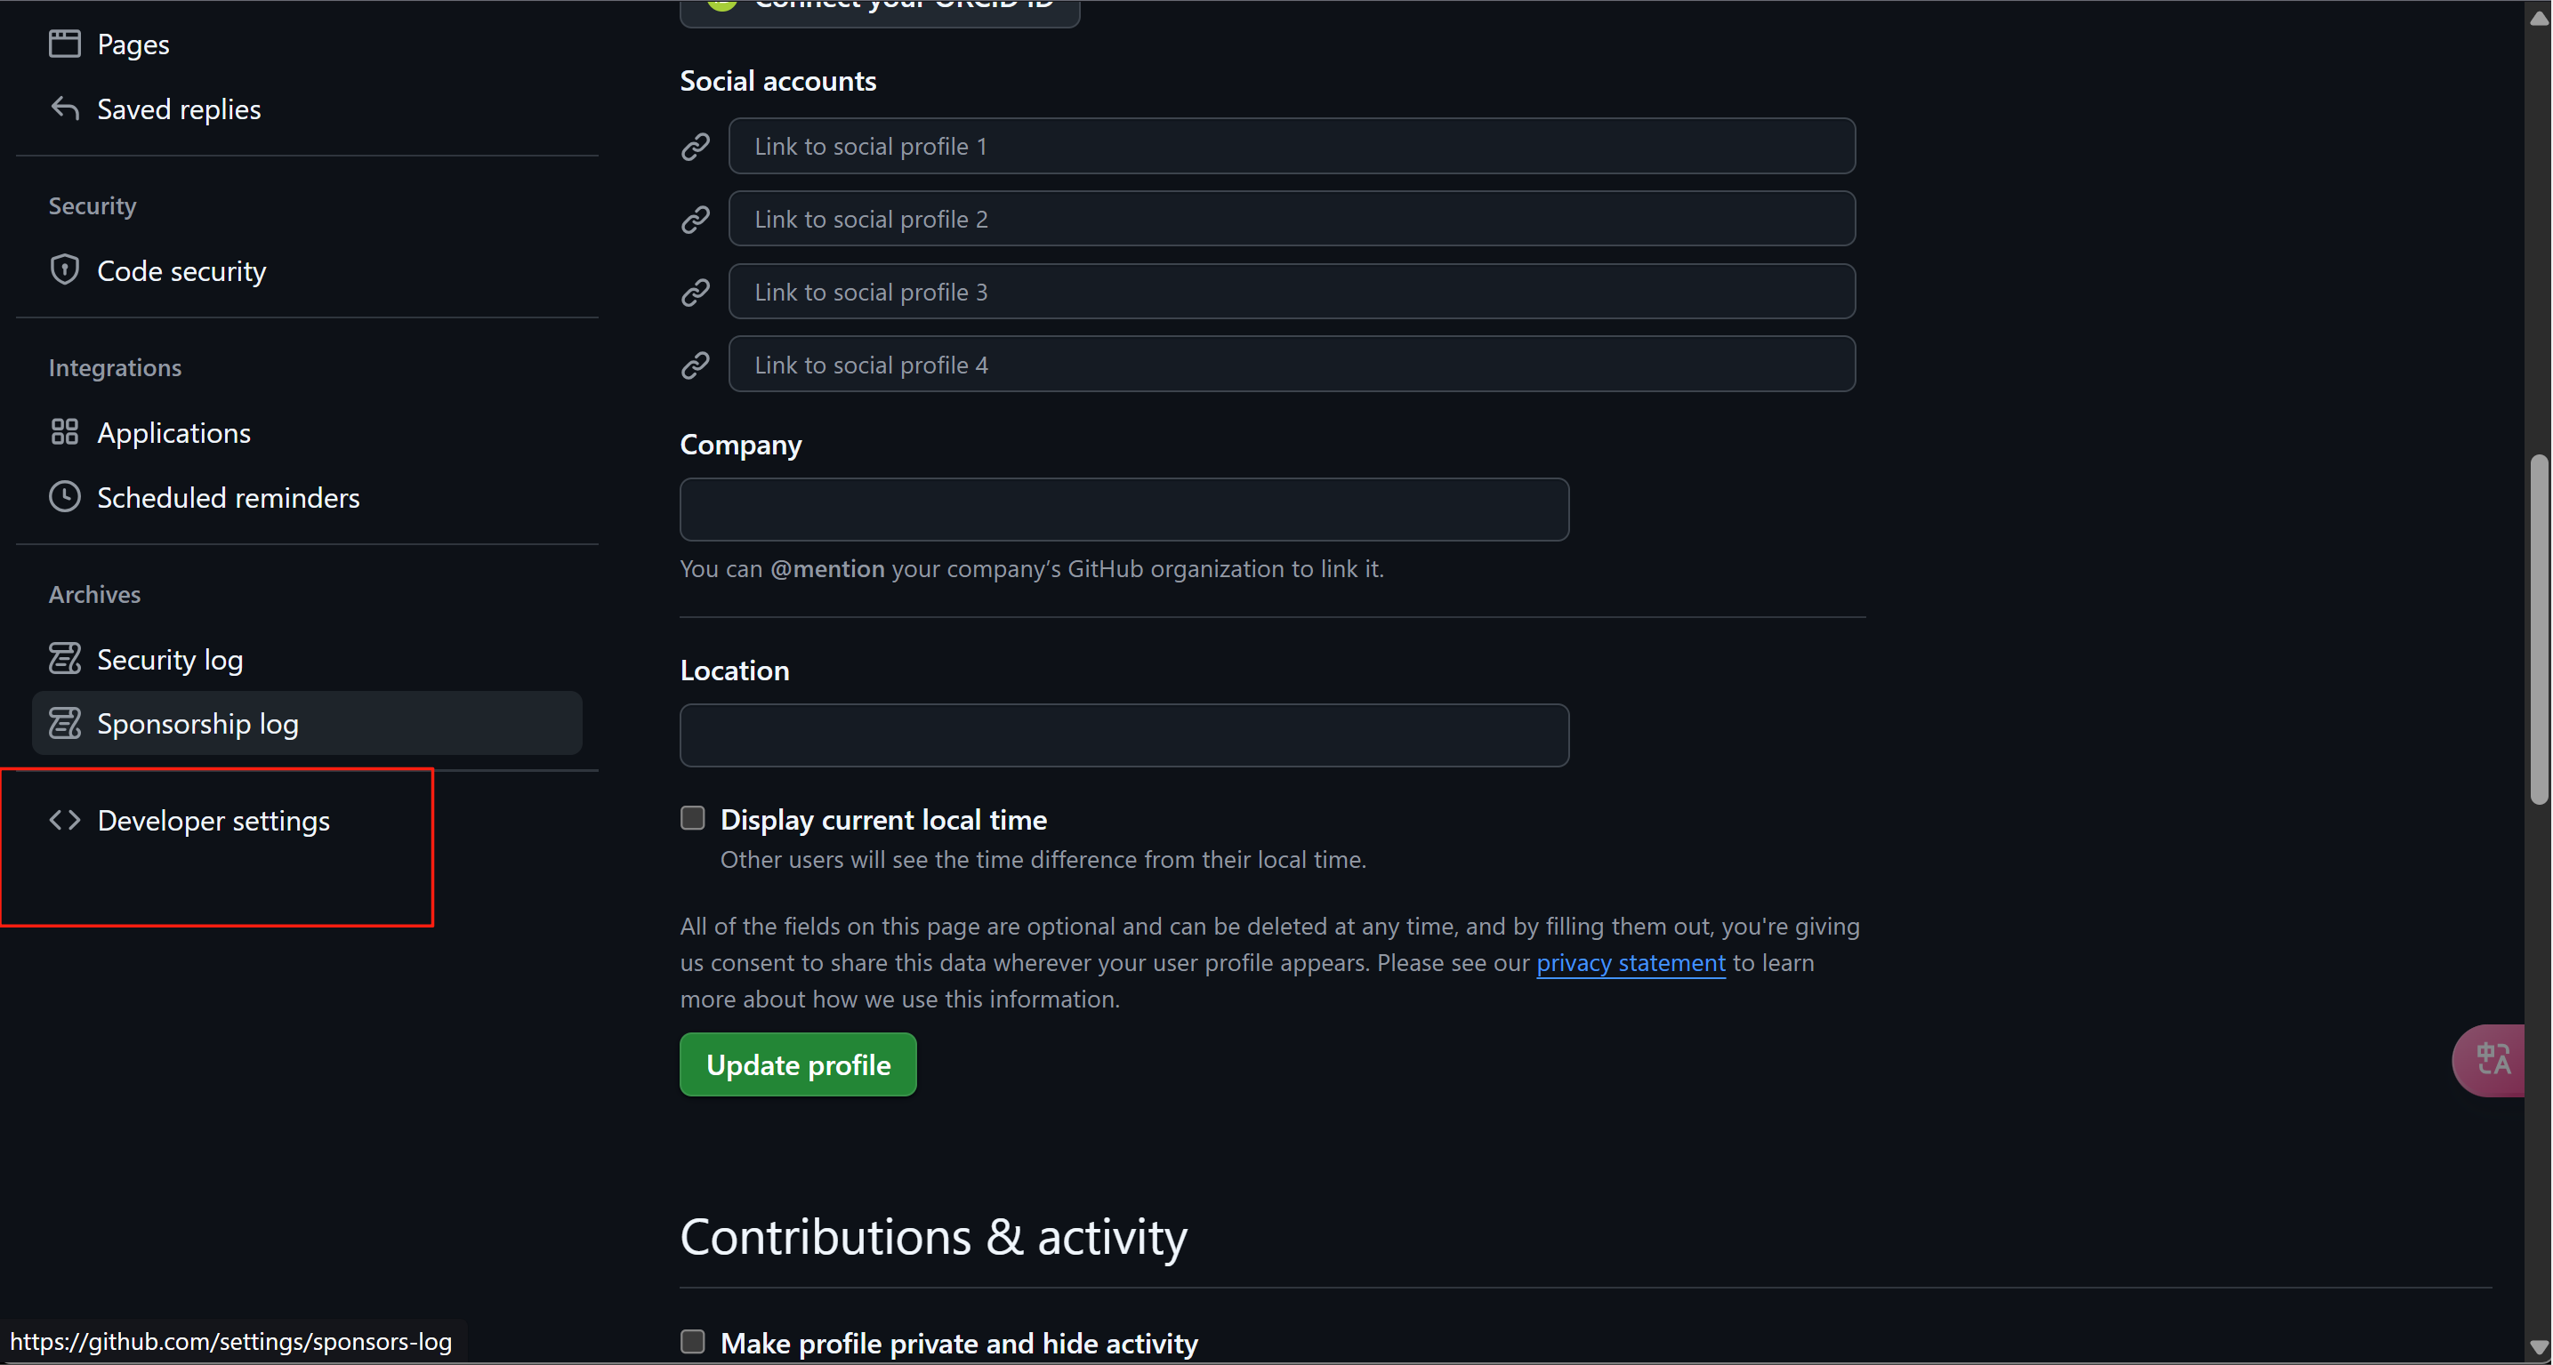Click the Applications grid icon

64,432
